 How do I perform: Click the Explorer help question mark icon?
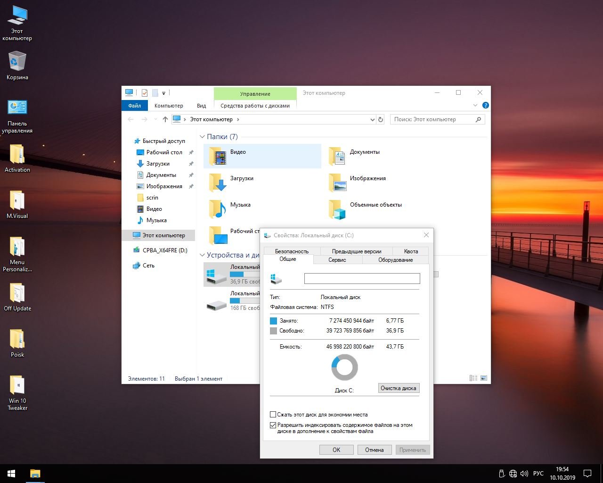pyautogui.click(x=485, y=105)
